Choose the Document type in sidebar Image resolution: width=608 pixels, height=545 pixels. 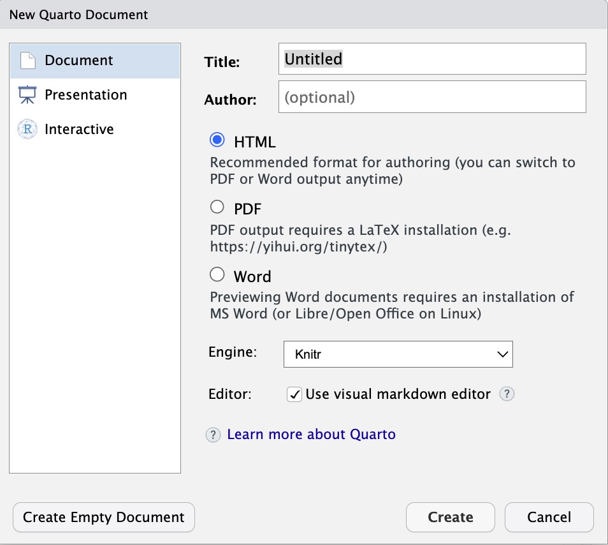(x=95, y=61)
